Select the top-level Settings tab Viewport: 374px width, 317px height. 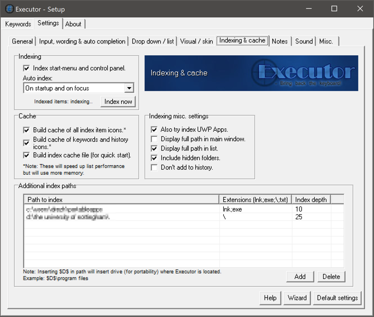tap(48, 23)
